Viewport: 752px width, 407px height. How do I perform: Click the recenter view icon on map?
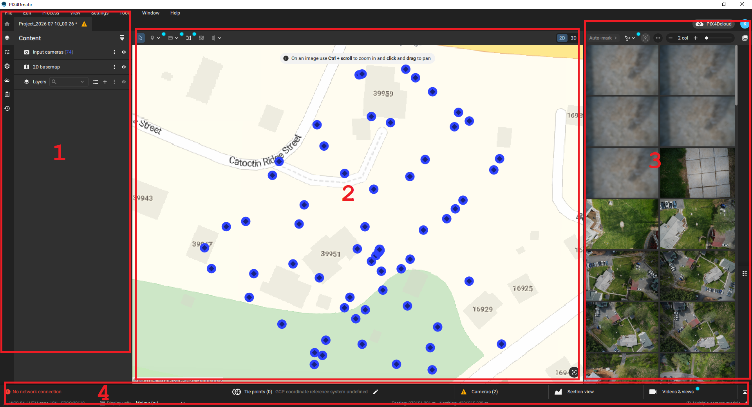[574, 372]
